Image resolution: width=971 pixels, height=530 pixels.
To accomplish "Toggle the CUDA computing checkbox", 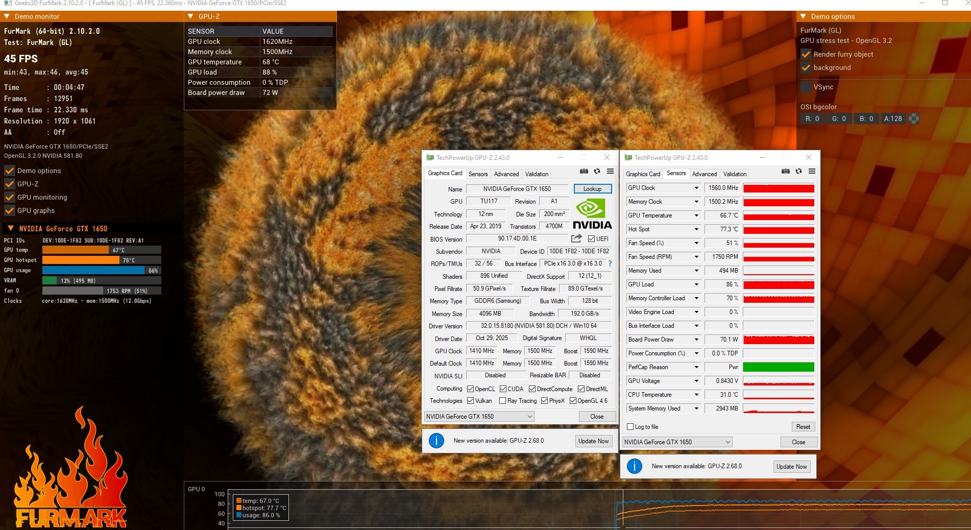I will (503, 389).
